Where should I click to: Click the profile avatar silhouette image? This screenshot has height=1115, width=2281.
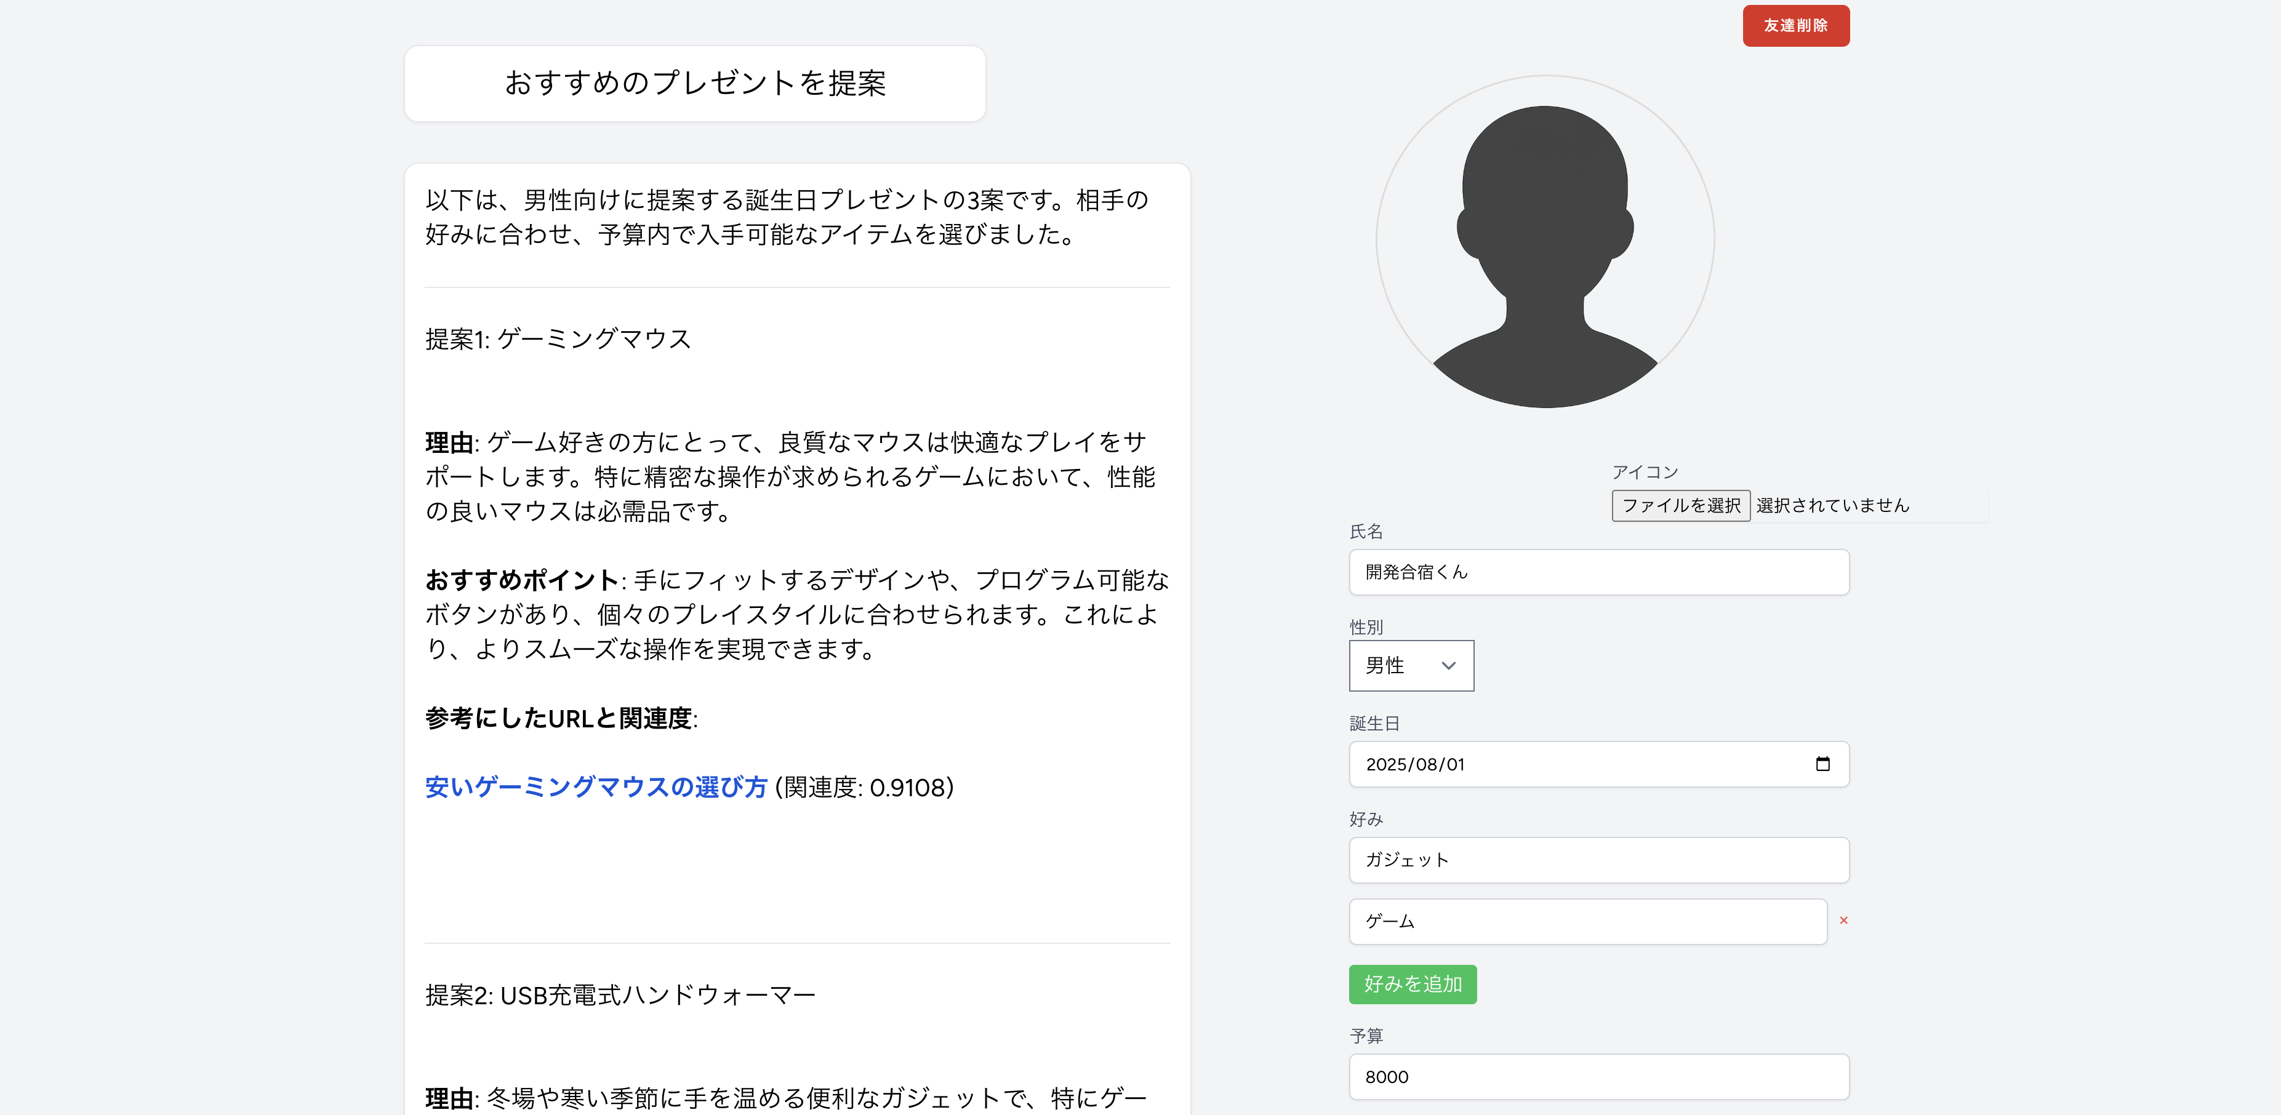pos(1544,242)
